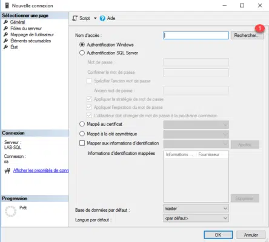The image size is (269, 242).
Task: Open the Aide help icon
Action: [102, 18]
